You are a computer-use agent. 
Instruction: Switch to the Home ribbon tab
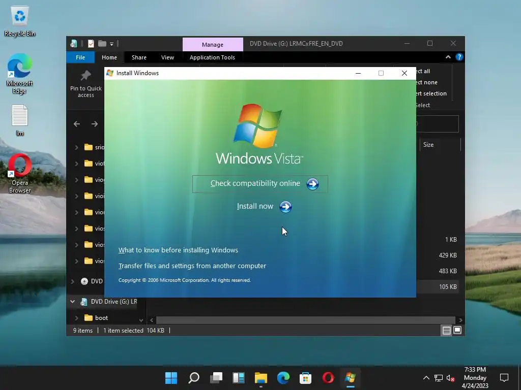pos(109,57)
